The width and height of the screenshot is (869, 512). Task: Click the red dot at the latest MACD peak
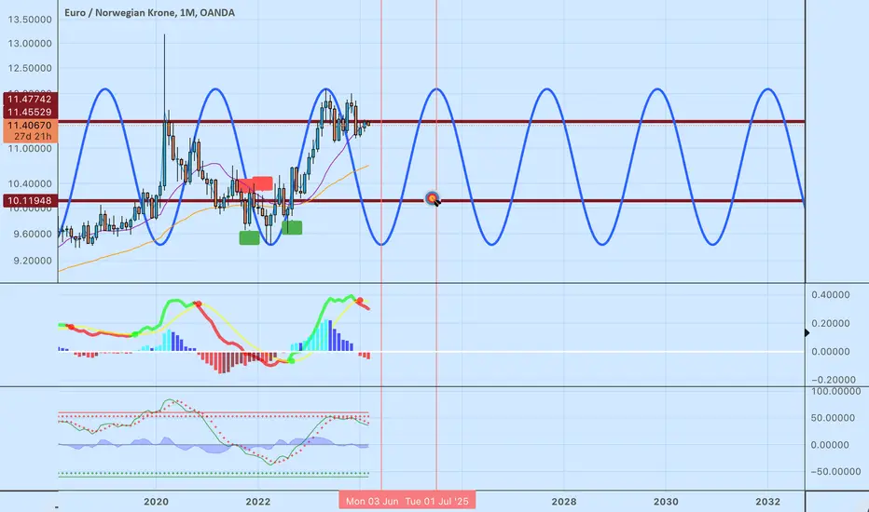point(360,301)
